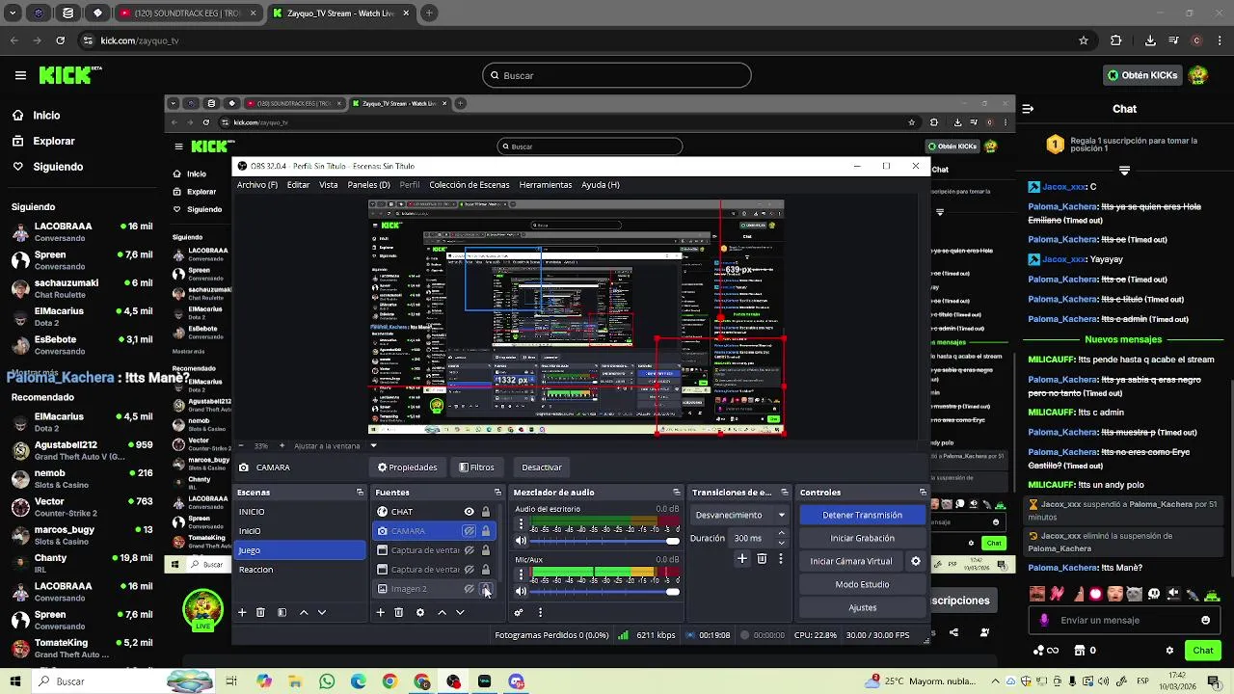This screenshot has width=1234, height=694.
Task: Remove the transition with trash icon
Action: [762, 558]
